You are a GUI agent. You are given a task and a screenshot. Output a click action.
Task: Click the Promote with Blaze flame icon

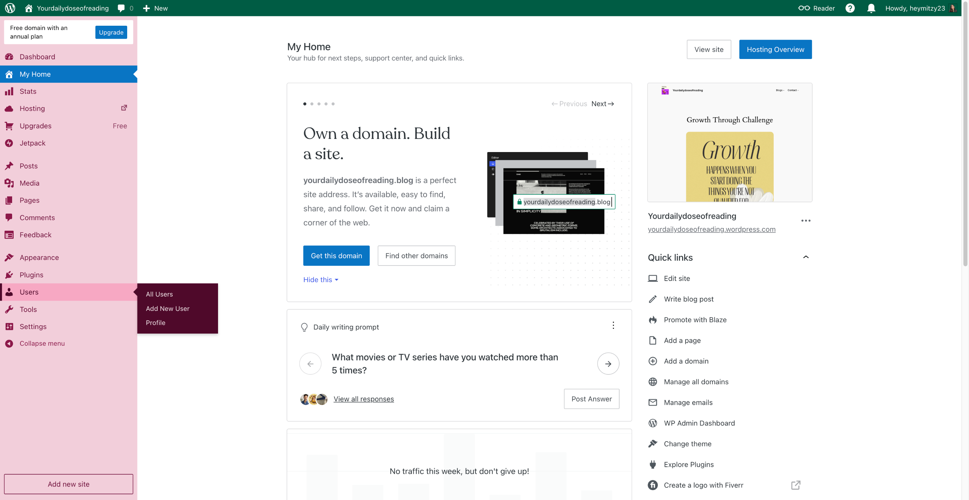[x=653, y=320]
